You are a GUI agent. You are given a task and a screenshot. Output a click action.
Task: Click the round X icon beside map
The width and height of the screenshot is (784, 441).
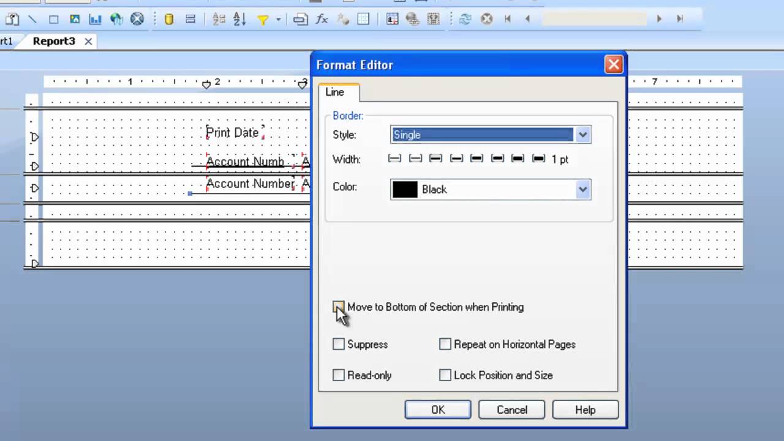(x=137, y=19)
